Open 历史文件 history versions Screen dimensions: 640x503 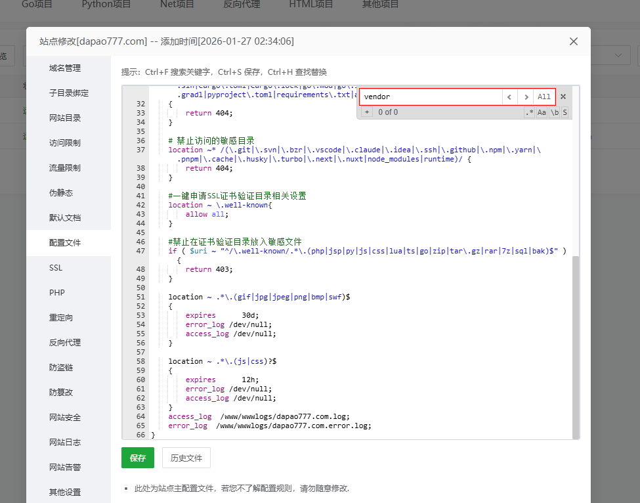point(186,458)
